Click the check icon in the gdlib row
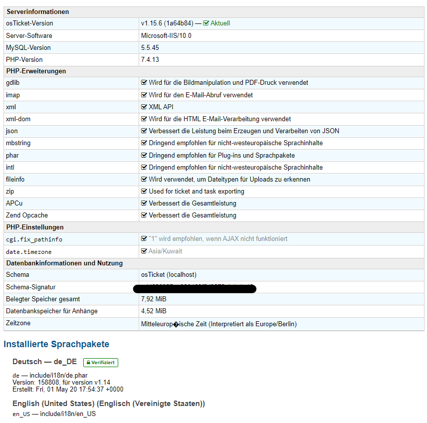427x423 pixels. click(x=144, y=83)
